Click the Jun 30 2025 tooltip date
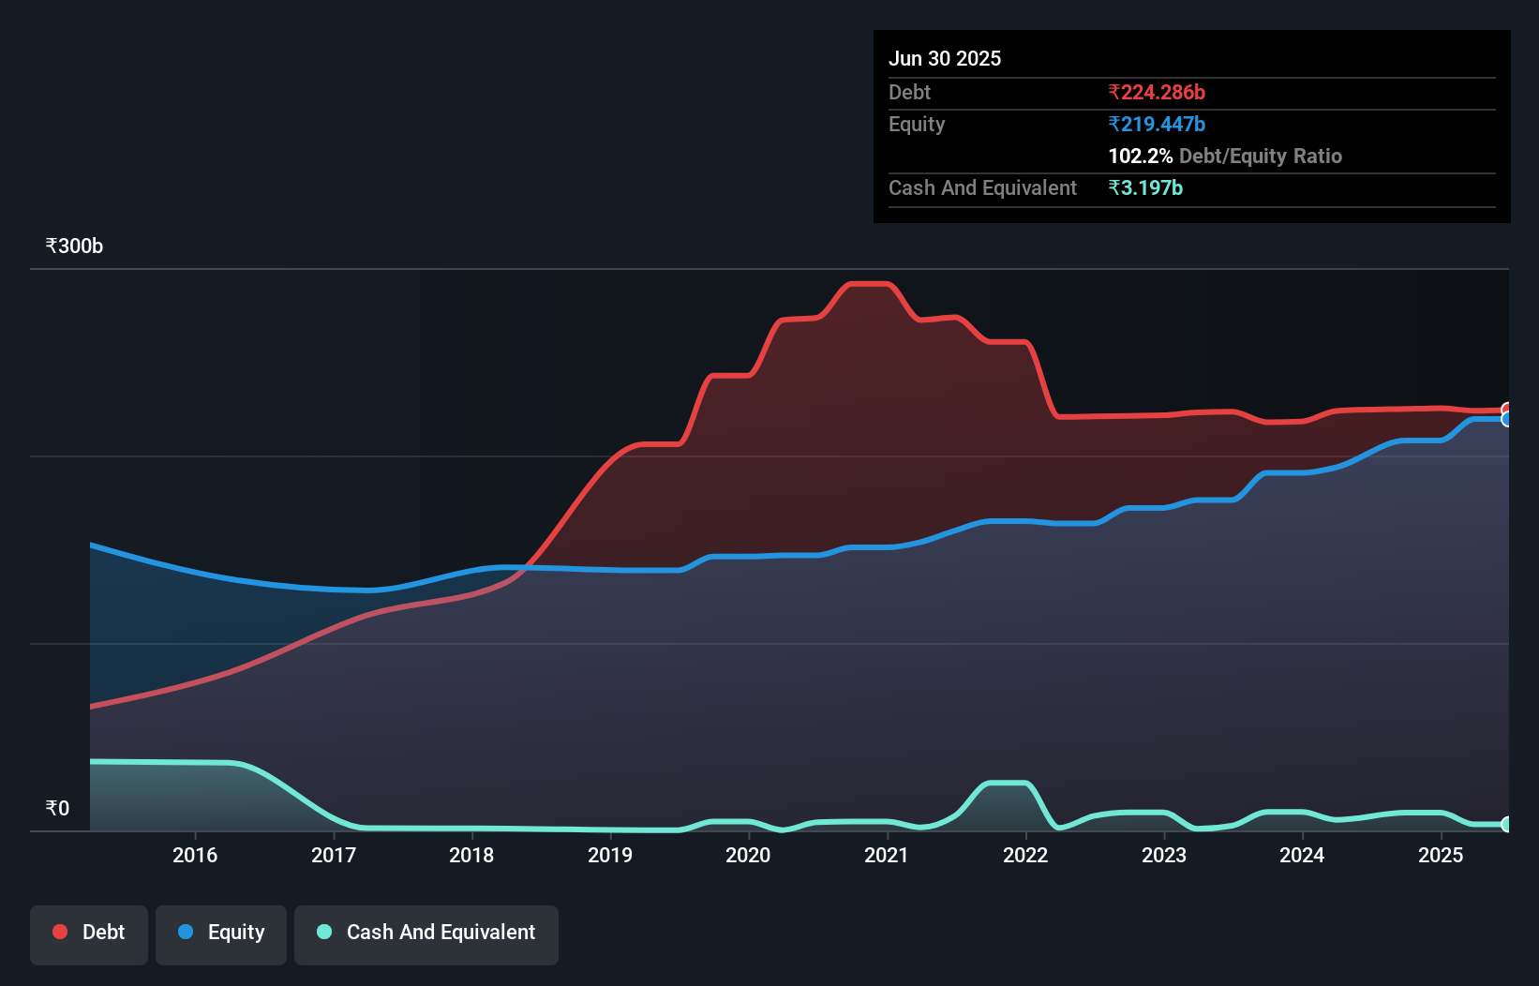Screen dimensions: 1539x986 (945, 58)
